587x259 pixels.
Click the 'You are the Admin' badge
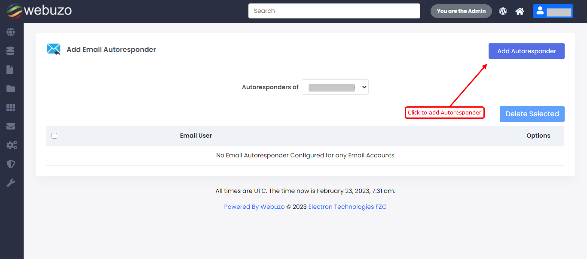point(461,11)
